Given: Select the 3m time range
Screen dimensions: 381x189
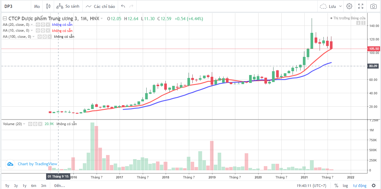Looking at the screenshot, I should [43, 185].
